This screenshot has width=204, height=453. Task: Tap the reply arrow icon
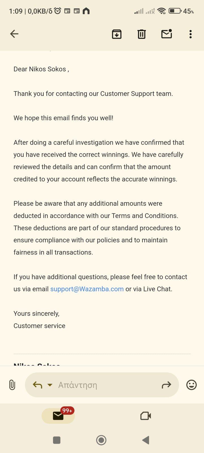37,385
